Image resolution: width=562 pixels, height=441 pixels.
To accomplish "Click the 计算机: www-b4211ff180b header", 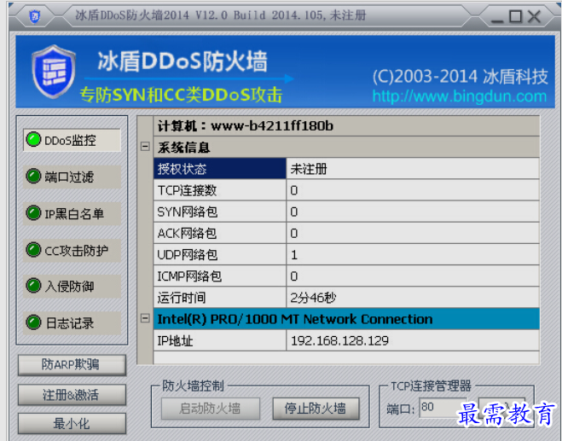I will (346, 126).
